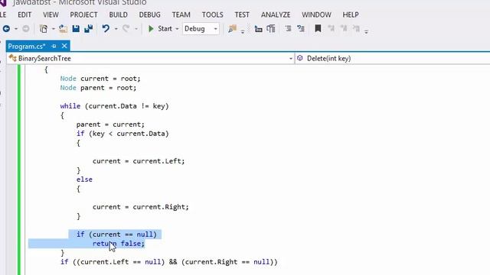
Task: Open the Delete(int key) member dropdown
Action: (x=393, y=58)
